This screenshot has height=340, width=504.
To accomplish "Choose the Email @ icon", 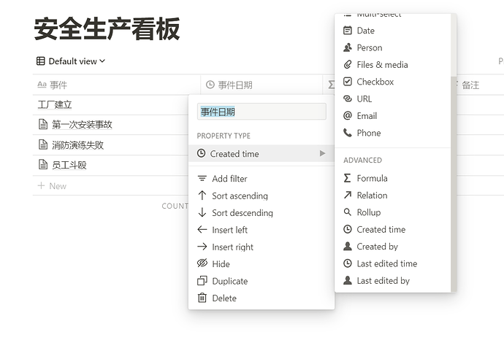I will pos(348,116).
